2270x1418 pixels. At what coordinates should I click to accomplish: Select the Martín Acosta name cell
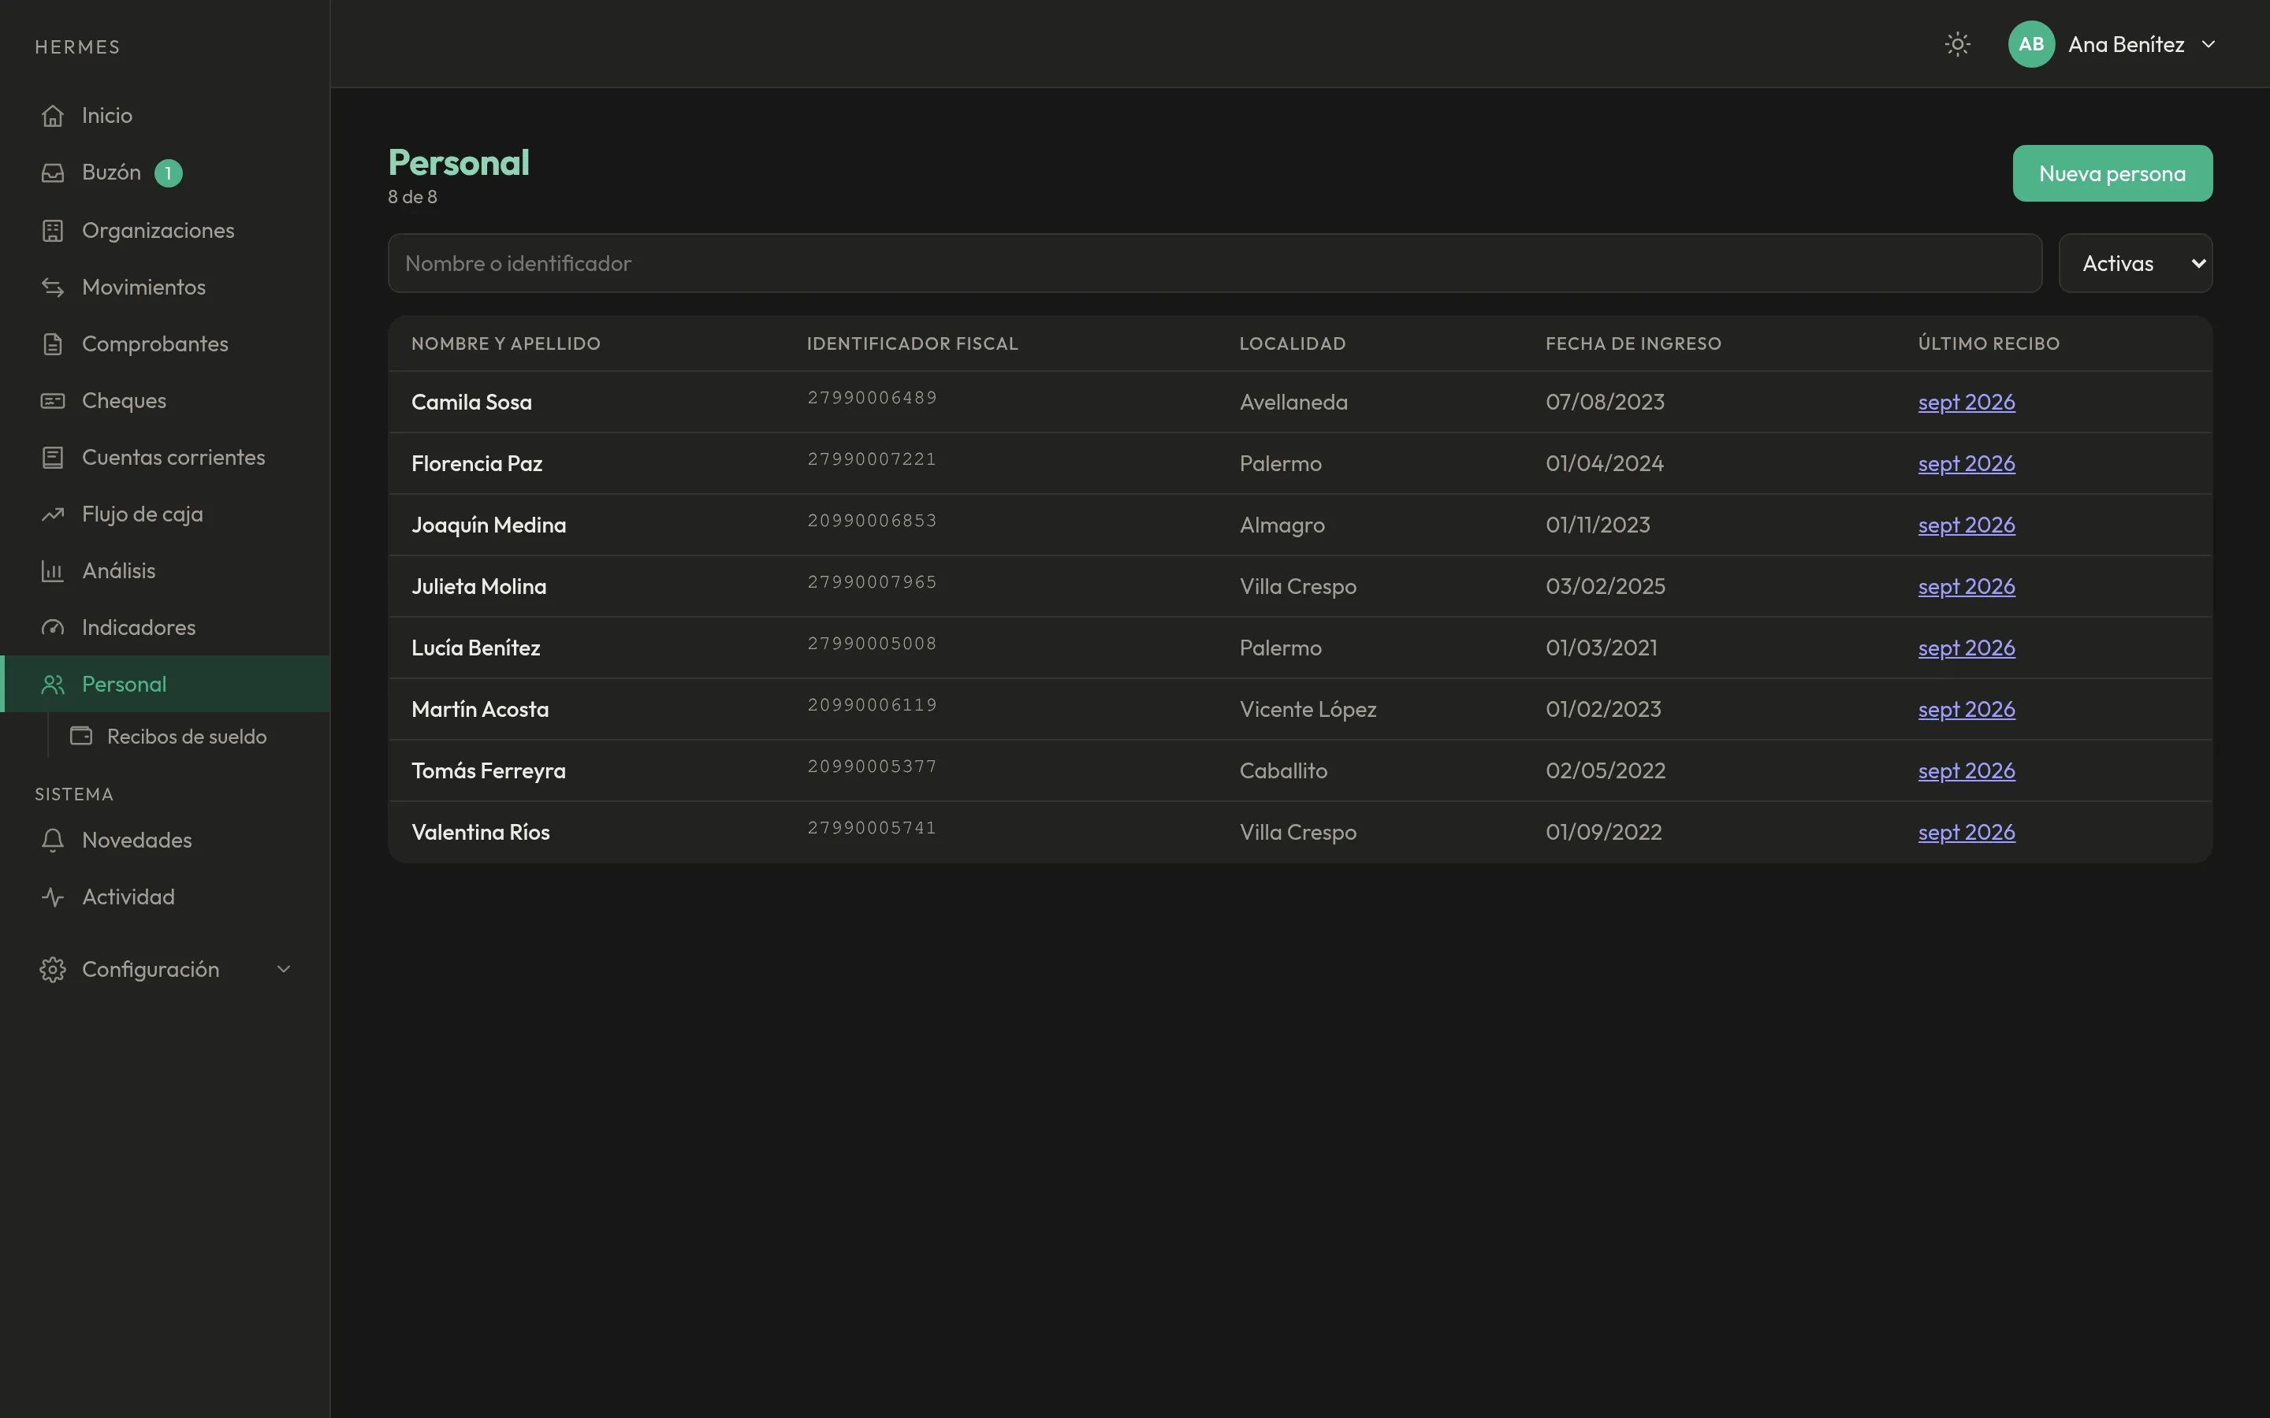[x=480, y=710]
